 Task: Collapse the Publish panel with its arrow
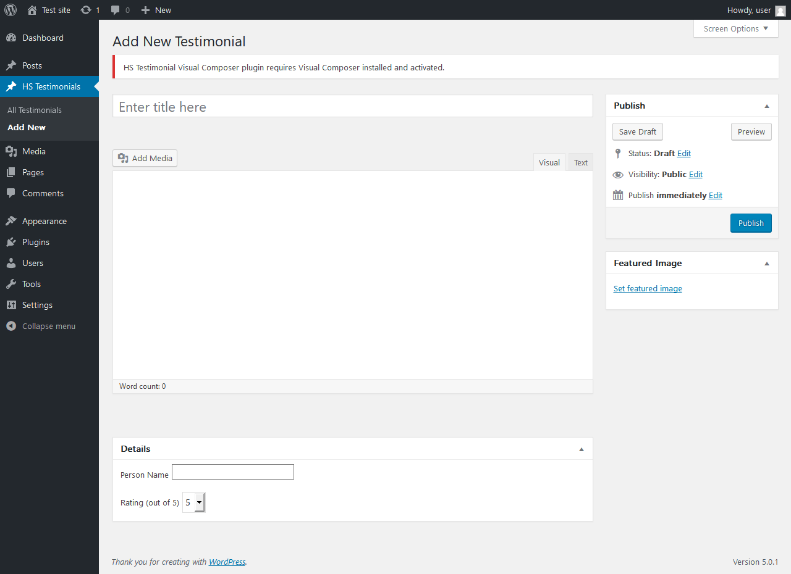tap(767, 106)
